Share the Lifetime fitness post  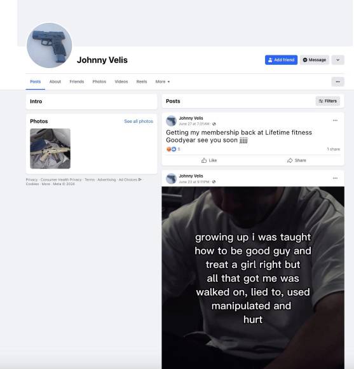[x=296, y=160]
